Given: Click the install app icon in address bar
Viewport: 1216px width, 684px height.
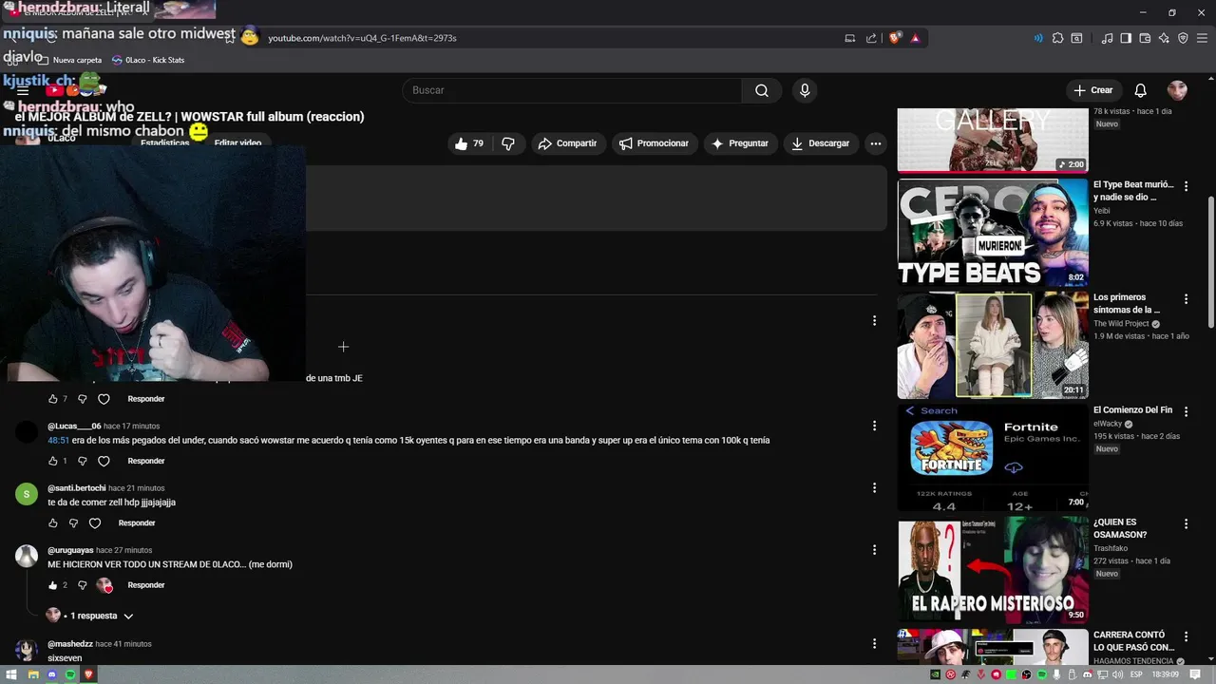Looking at the screenshot, I should (x=850, y=38).
